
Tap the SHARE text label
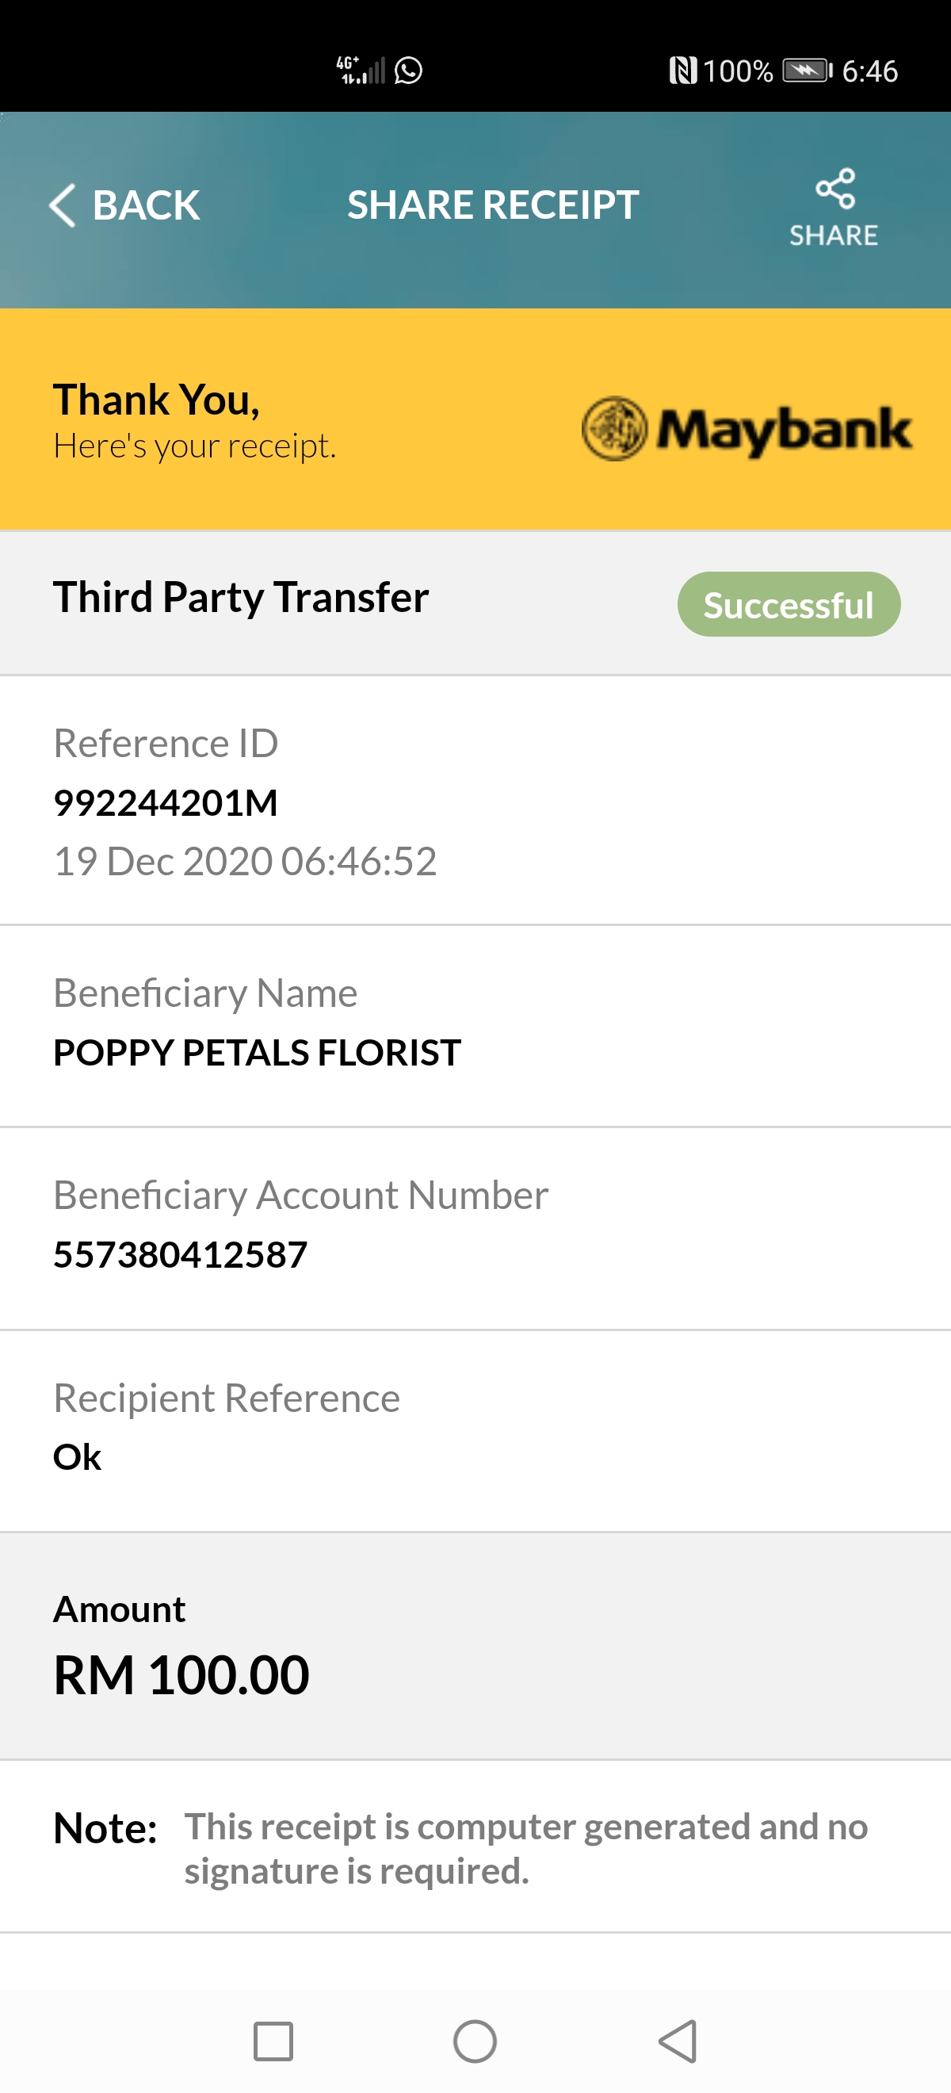coord(834,235)
